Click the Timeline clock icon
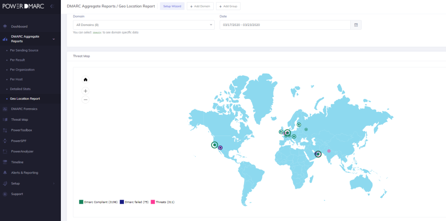 [5, 162]
